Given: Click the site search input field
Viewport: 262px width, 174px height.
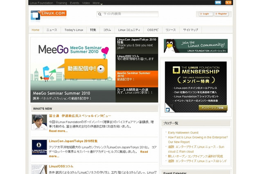Looking at the screenshot, I should pyautogui.click(x=127, y=14).
